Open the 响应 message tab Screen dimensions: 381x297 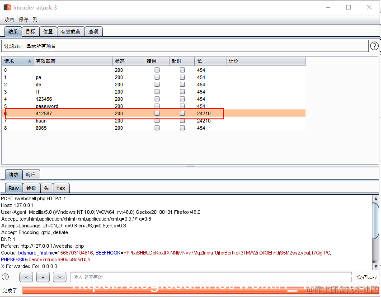(x=31, y=174)
